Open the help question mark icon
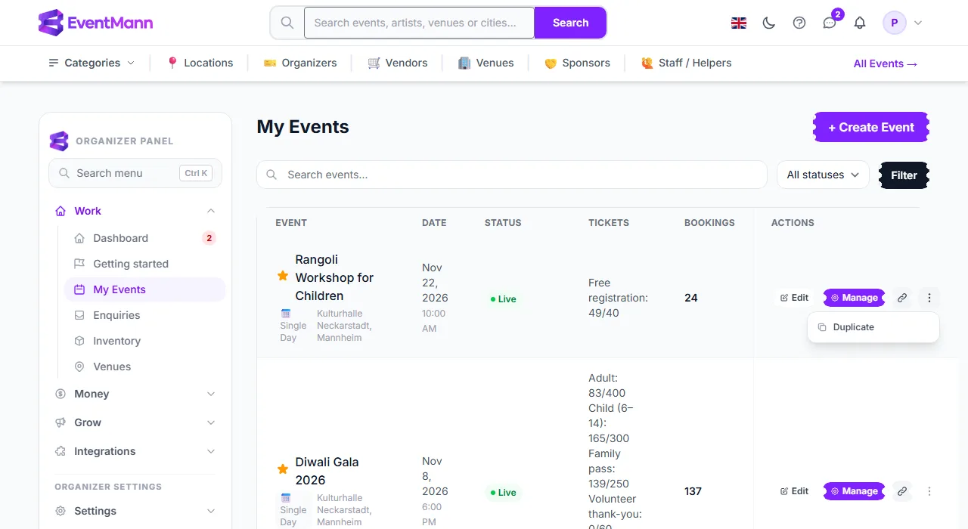Screen dimensions: 968x529 pyautogui.click(x=799, y=23)
